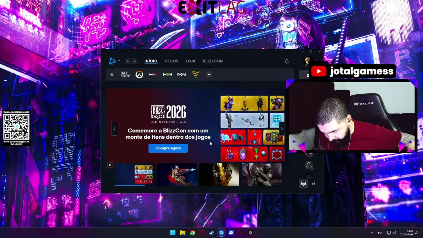Open the notifications bell
This screenshot has width=423, height=238.
[287, 61]
